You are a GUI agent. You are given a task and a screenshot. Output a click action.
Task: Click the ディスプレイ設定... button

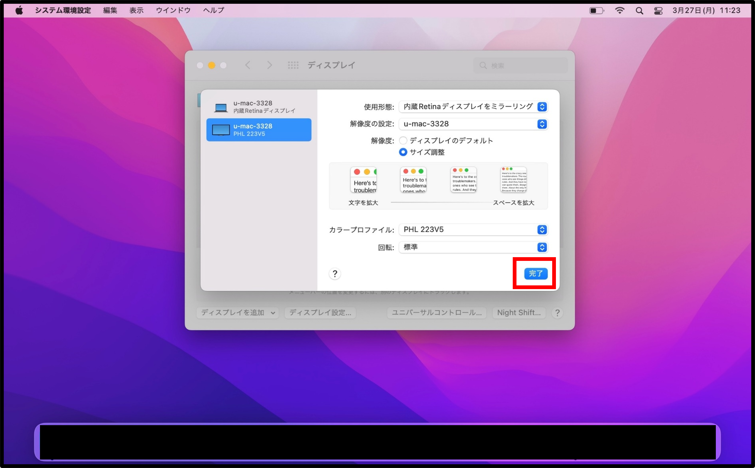320,313
